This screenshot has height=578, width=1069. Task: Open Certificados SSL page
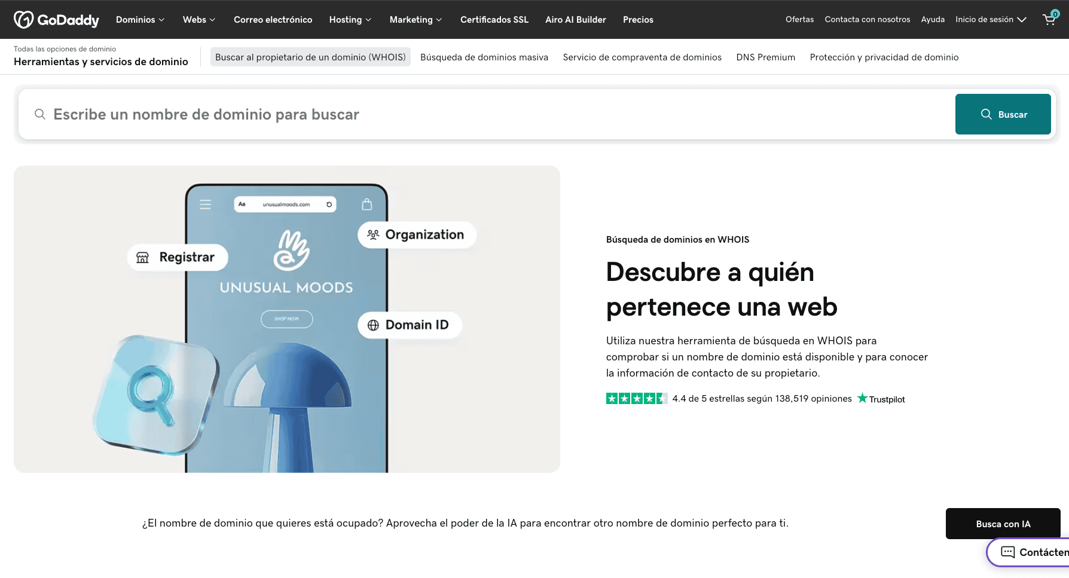click(x=494, y=20)
